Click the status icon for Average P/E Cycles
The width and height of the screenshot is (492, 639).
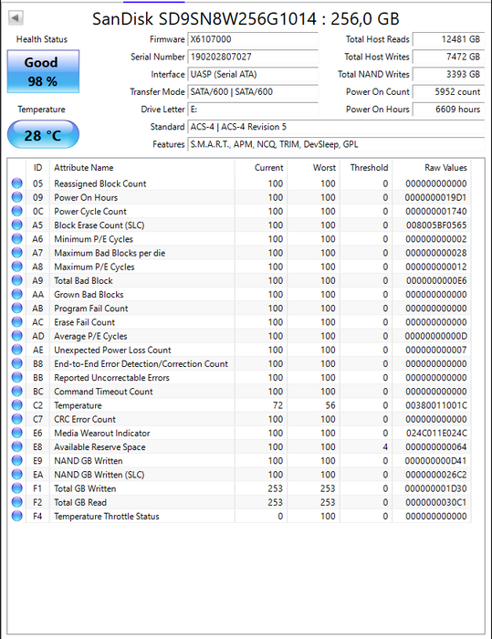pyautogui.click(x=17, y=336)
